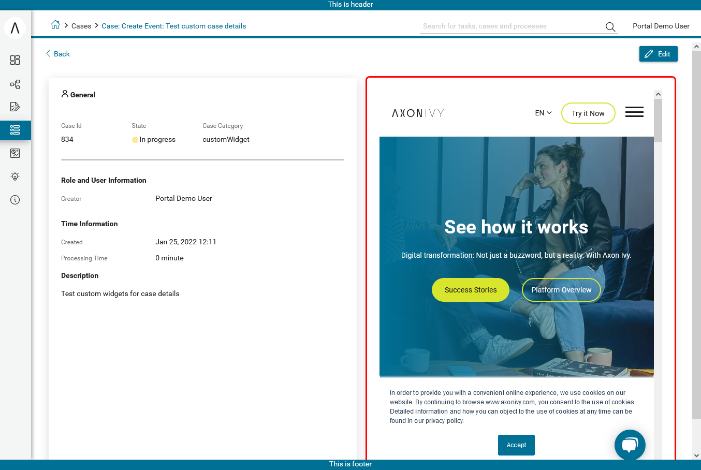This screenshot has height=470, width=701.
Task: Click the In progress state
Action: (154, 140)
